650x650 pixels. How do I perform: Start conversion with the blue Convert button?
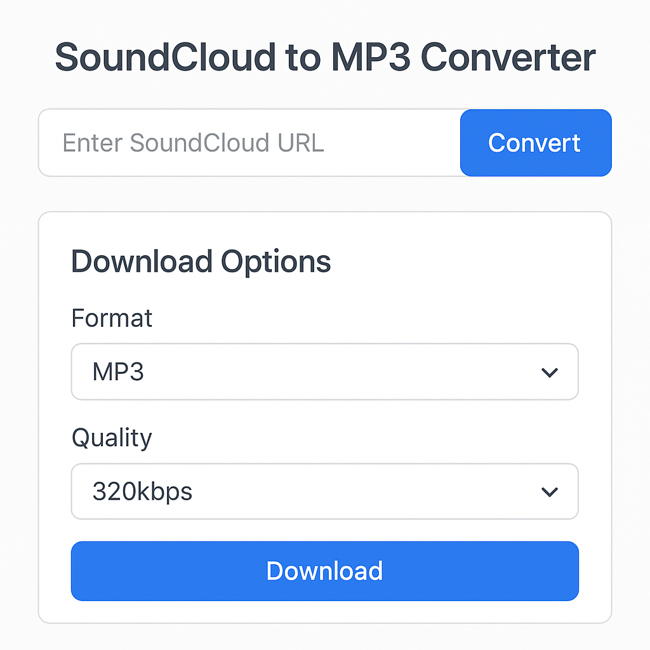click(x=535, y=143)
